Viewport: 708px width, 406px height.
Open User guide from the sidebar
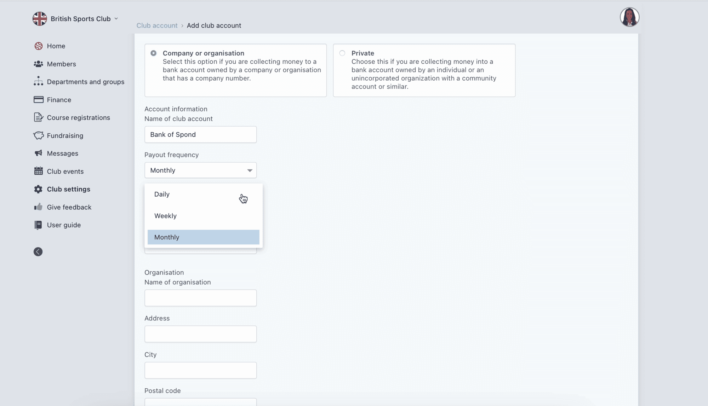click(39, 225)
